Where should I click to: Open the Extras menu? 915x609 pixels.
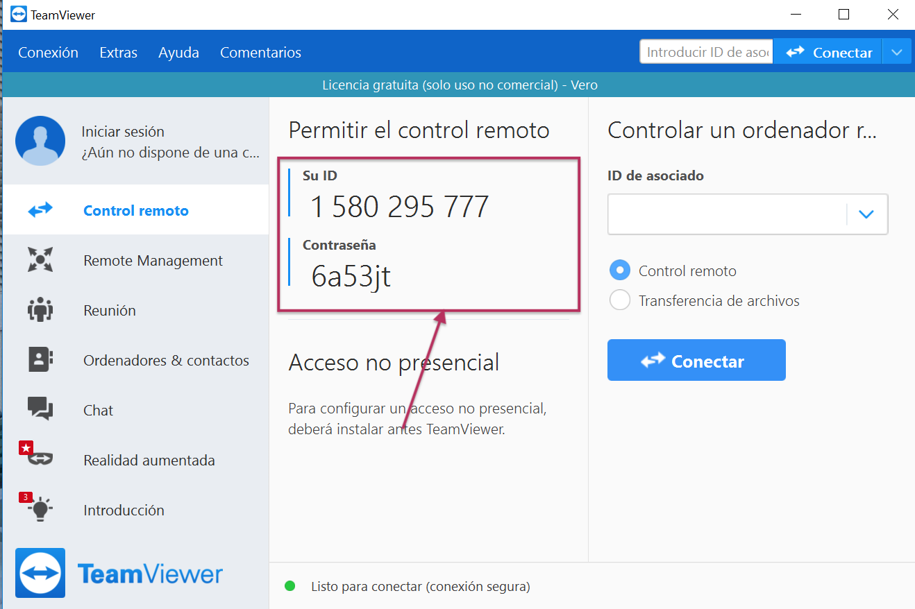click(x=117, y=51)
